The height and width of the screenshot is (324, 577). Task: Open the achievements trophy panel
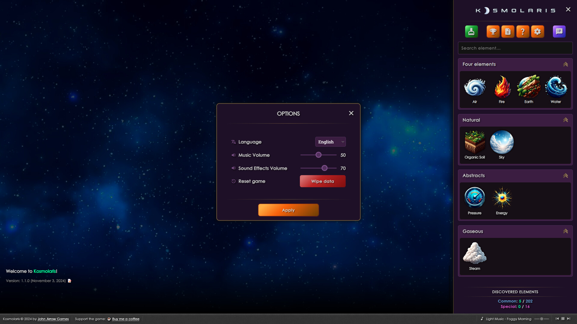pyautogui.click(x=493, y=31)
